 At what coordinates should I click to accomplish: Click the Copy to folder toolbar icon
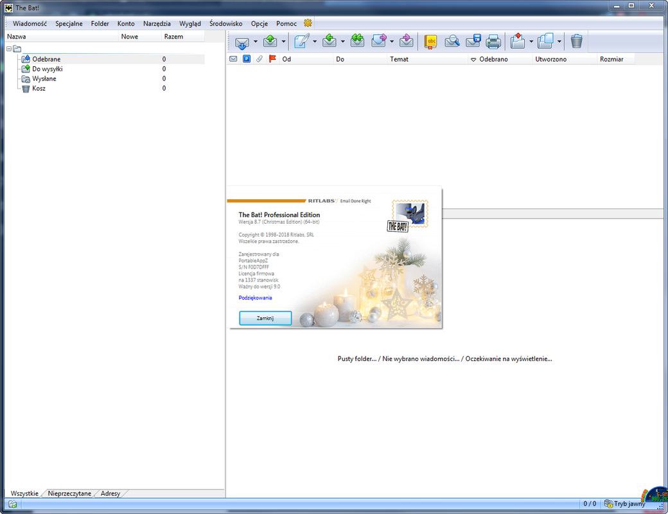pos(545,41)
